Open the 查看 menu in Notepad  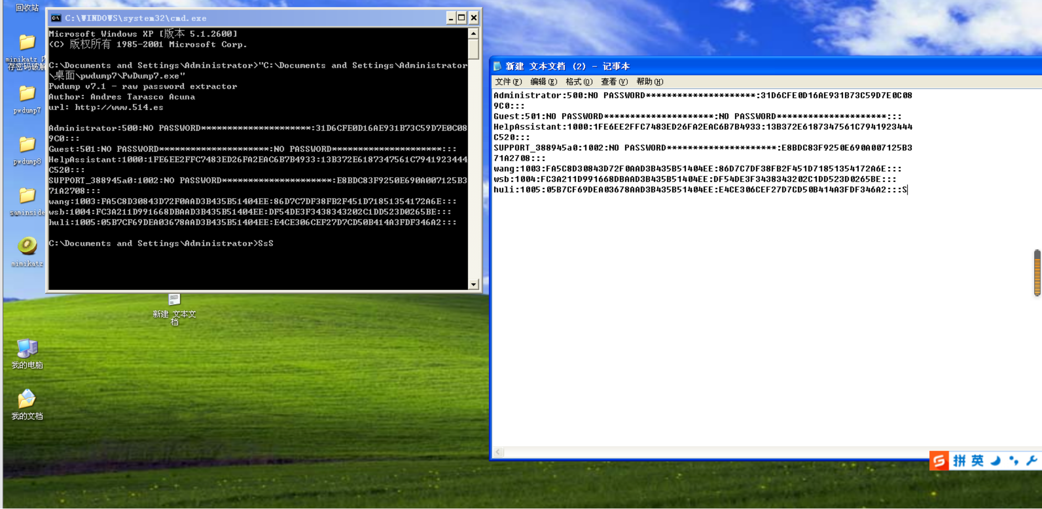(x=614, y=82)
